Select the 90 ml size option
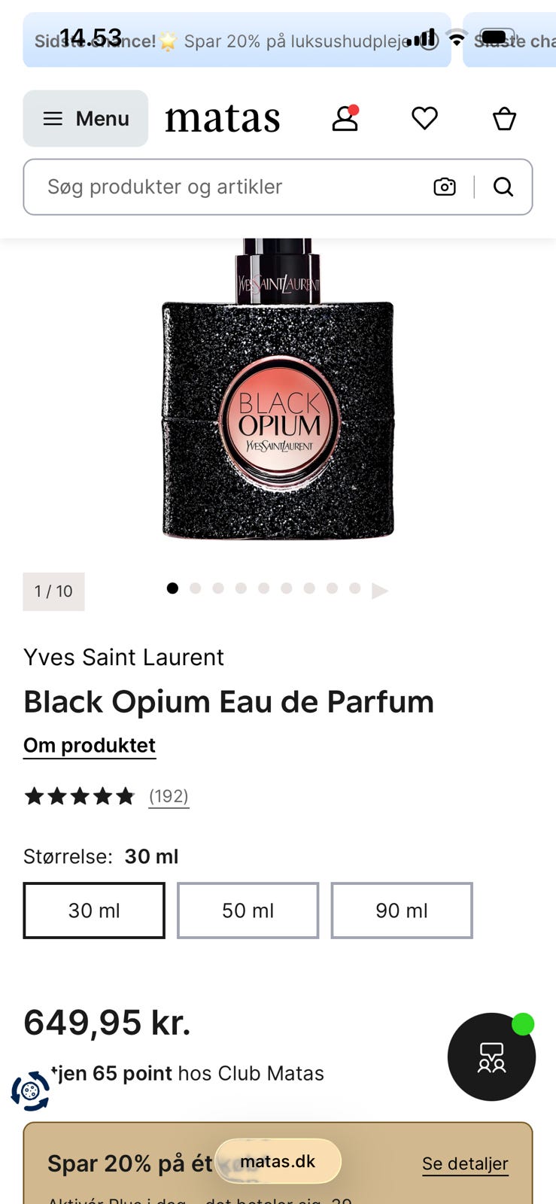Screen dimensions: 556x1204 402,911
